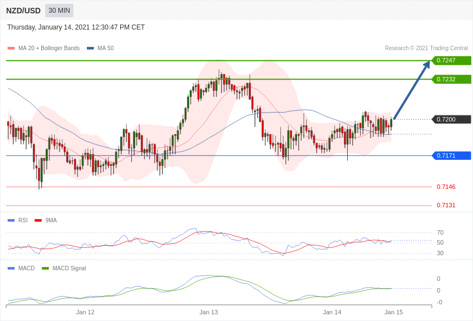
Task: Click the 'MA 20 + Bollinger Bands' legend label
Action: pyautogui.click(x=49, y=48)
